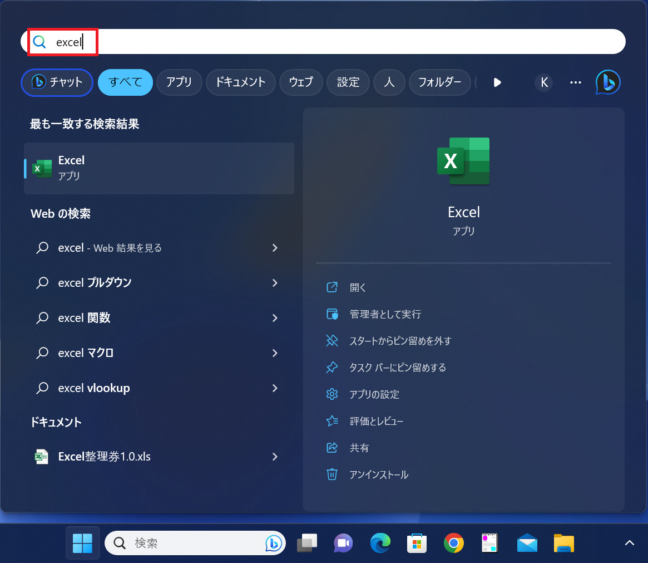
Task: Click the Excel整理券1.0.xls file icon
Action: pyautogui.click(x=41, y=457)
